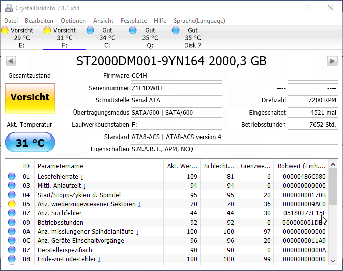Click the Standard field ATA8-ACS

click(x=235, y=137)
